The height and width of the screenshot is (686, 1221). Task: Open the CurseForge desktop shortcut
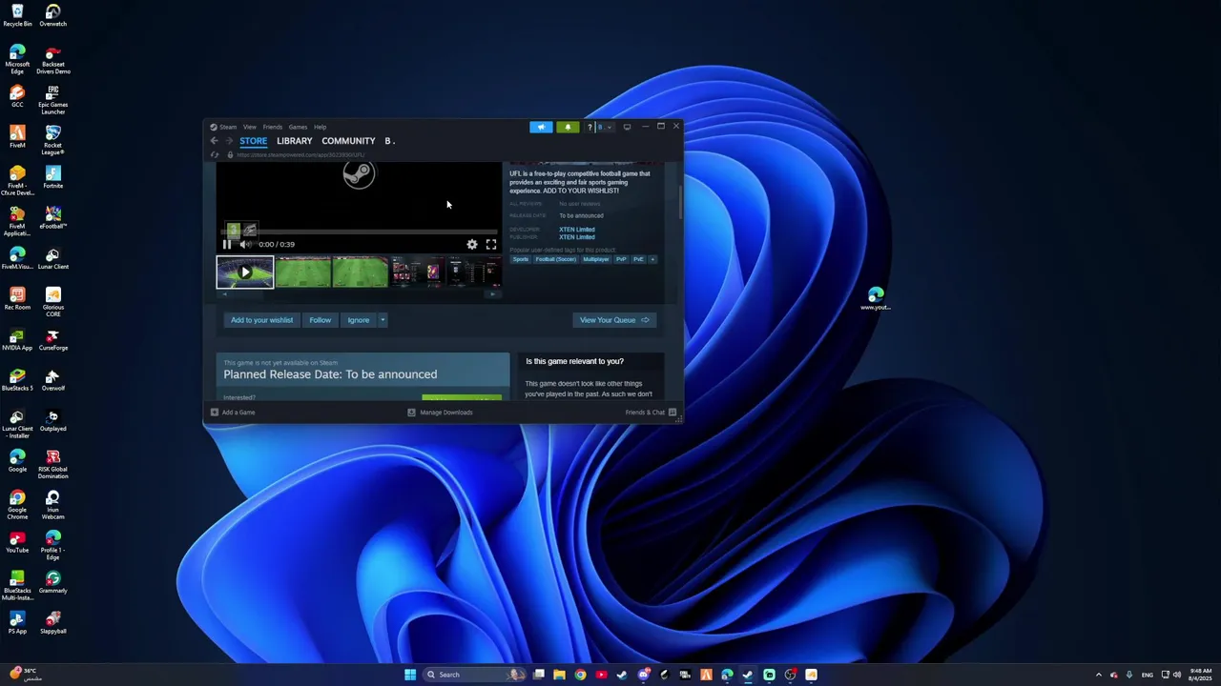pos(53,340)
